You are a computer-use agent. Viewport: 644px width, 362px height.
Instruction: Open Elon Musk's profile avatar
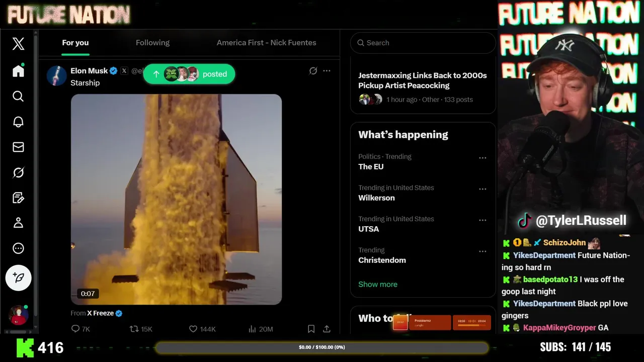[x=56, y=76]
